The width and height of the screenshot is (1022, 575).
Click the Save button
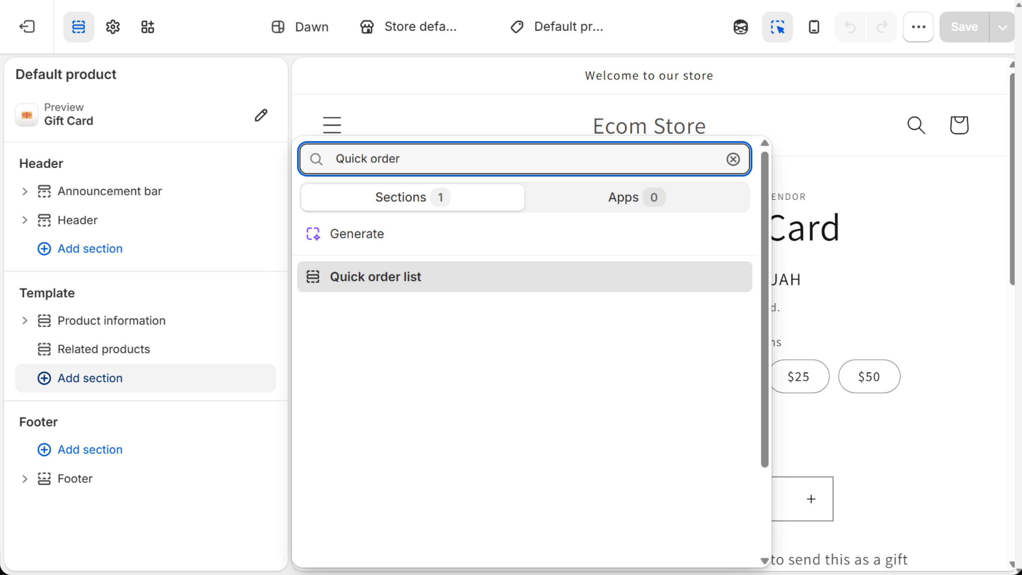click(x=964, y=27)
